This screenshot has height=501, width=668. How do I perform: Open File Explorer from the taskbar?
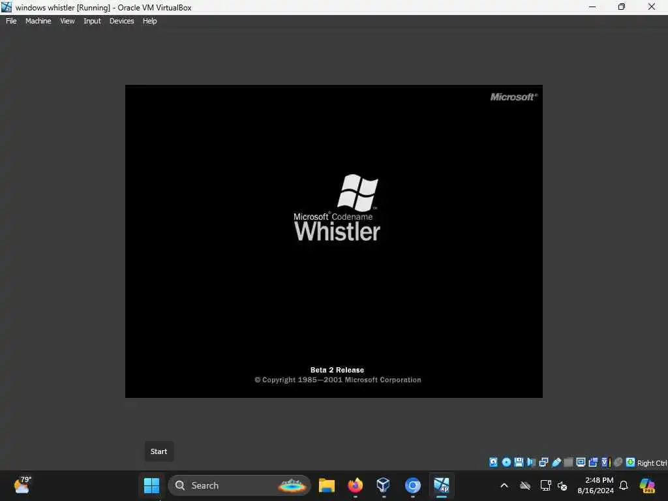coord(327,485)
